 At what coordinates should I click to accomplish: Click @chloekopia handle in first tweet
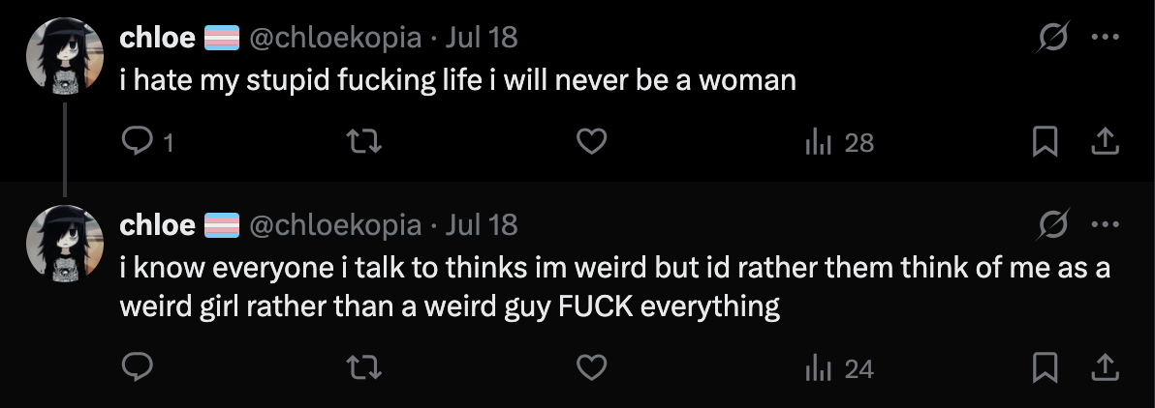click(x=336, y=38)
